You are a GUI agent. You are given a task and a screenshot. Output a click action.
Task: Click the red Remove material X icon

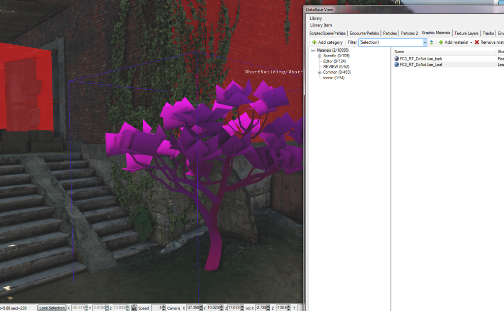[x=477, y=42]
